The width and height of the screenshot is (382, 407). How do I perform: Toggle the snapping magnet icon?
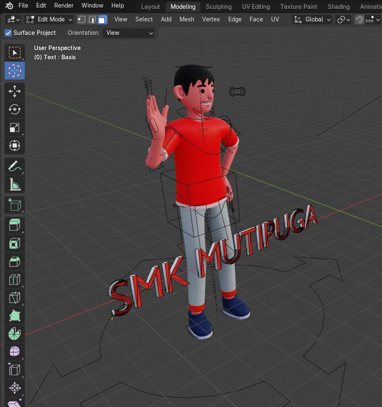pos(359,19)
